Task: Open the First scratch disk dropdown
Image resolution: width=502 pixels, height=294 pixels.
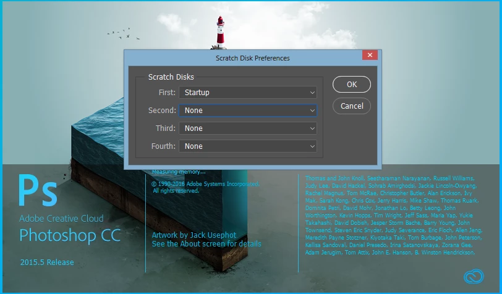Action: click(x=248, y=93)
